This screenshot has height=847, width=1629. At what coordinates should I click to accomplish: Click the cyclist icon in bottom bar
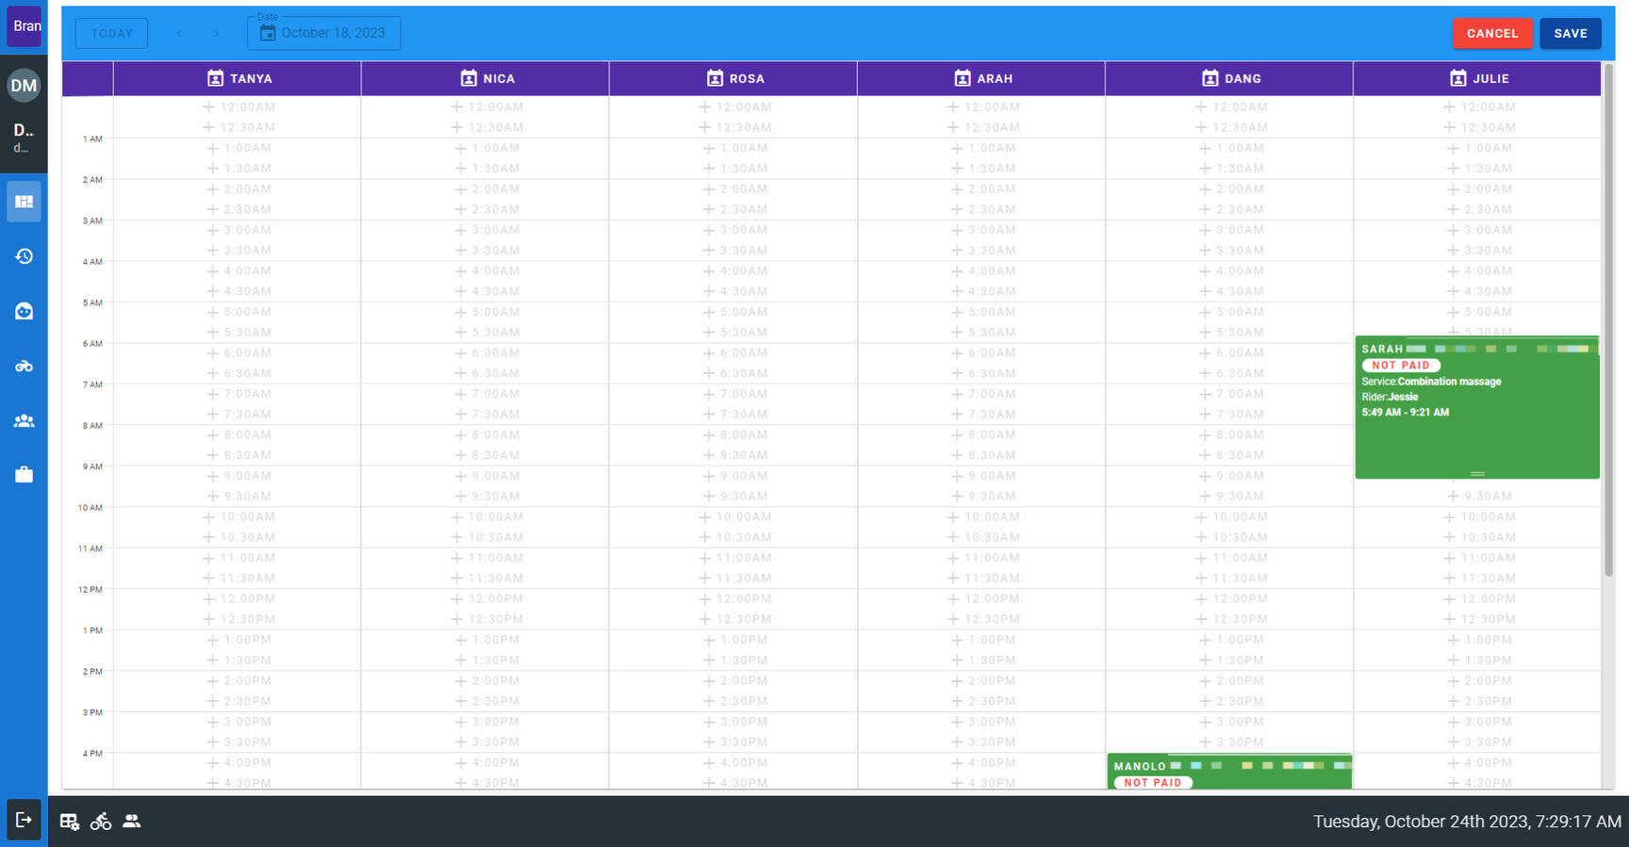coord(101,822)
